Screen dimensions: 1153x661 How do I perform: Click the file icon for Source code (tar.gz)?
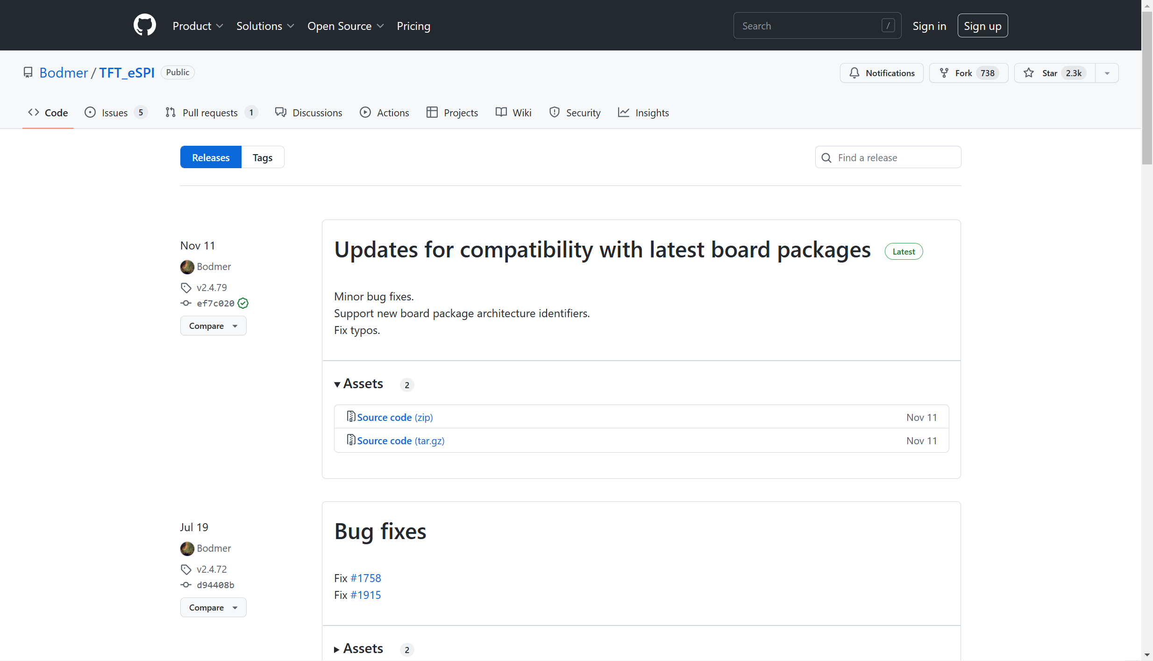[x=351, y=440]
